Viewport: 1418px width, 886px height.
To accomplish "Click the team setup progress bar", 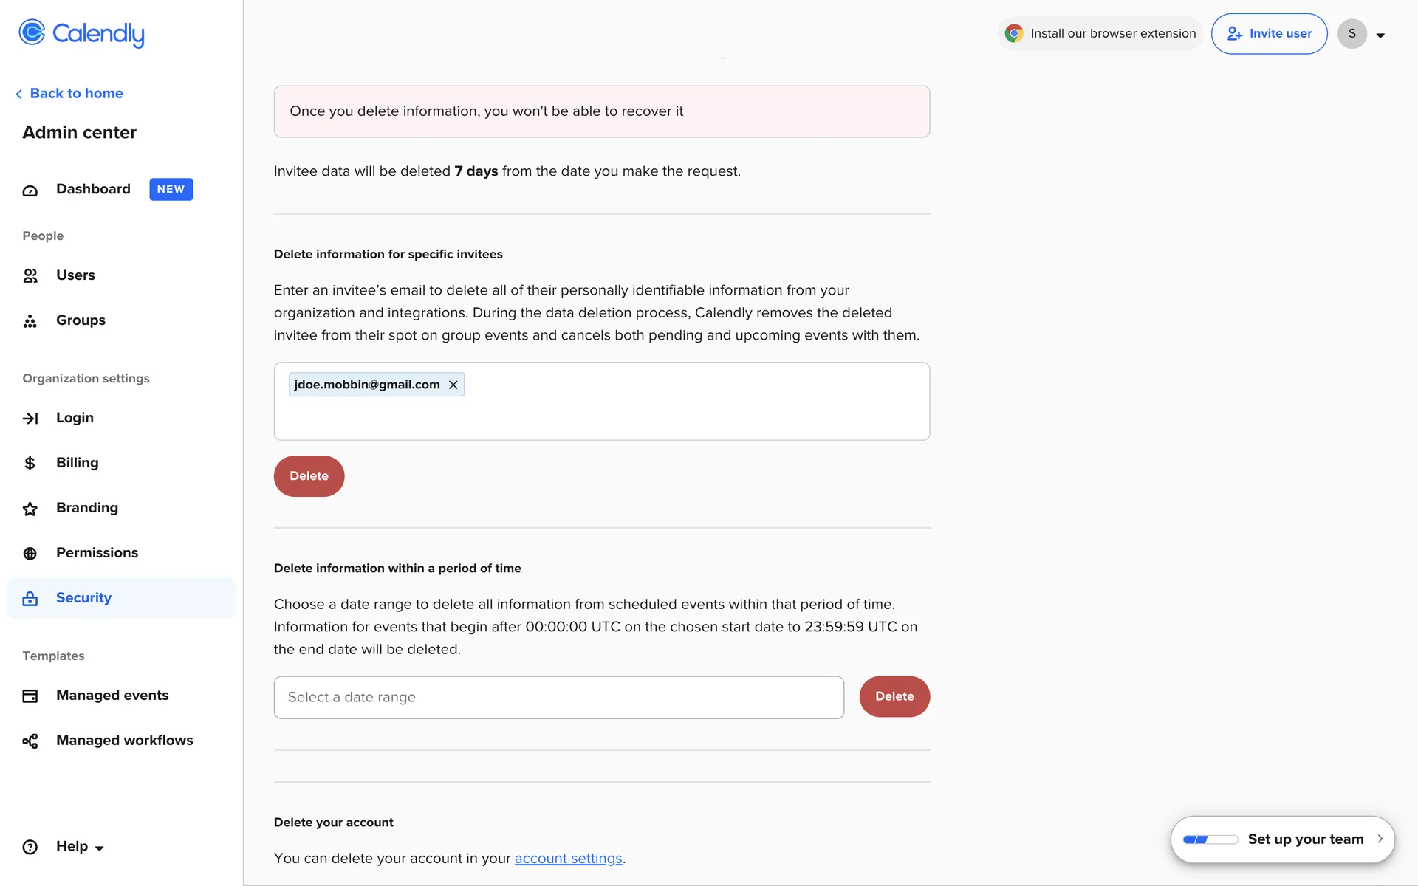I will click(1210, 839).
